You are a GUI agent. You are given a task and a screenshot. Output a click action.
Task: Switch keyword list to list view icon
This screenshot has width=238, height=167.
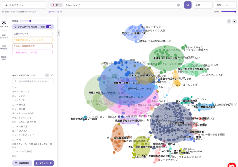pos(47,75)
